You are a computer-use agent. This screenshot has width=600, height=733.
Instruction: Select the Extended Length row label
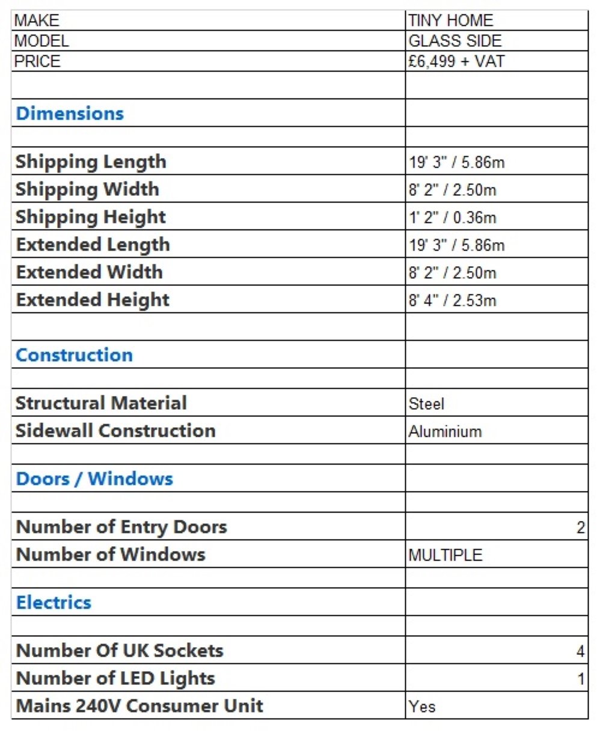(x=93, y=245)
